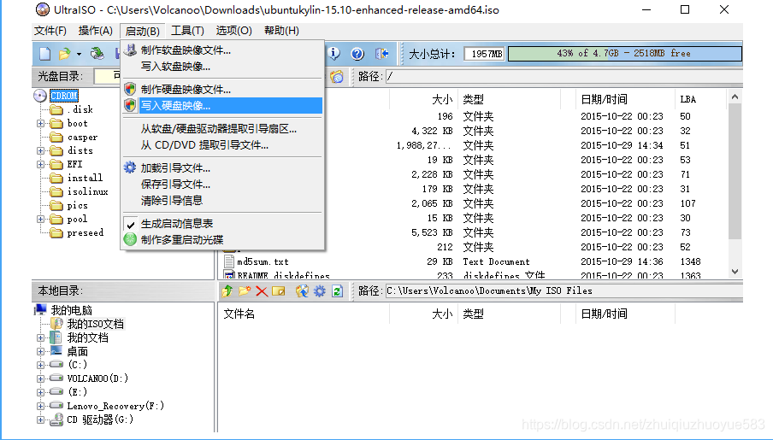Viewport: 773px width, 440px height.
Task: Click the 43% of 4.7GB capacity bar
Action: coord(624,53)
